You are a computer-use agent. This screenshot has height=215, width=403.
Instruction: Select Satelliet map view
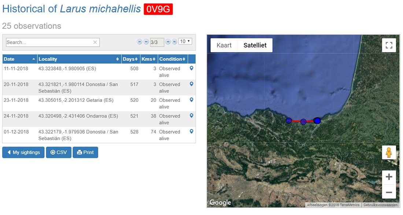pyautogui.click(x=255, y=45)
